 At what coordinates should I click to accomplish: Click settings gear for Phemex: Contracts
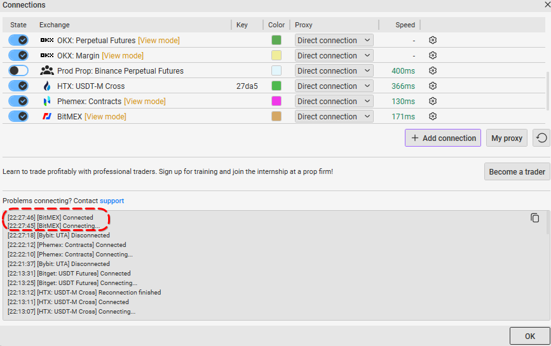[433, 101]
